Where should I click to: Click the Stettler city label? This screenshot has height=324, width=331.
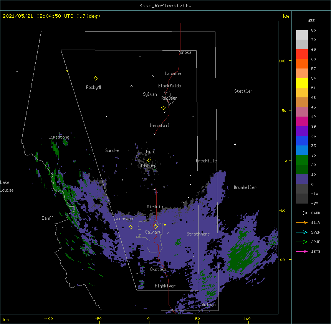pyautogui.click(x=243, y=91)
